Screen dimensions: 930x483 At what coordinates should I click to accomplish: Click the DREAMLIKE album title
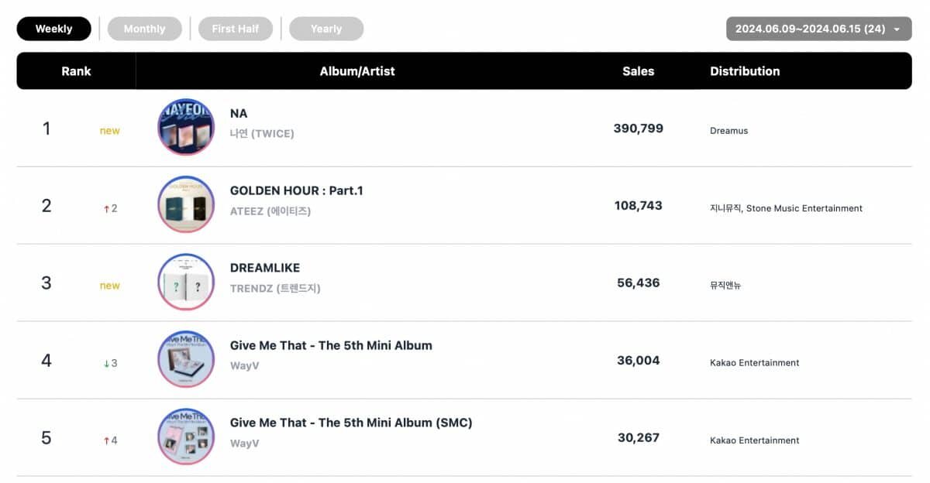(x=264, y=268)
